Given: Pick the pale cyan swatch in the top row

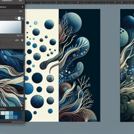Looking at the screenshot, I should point(7,113).
